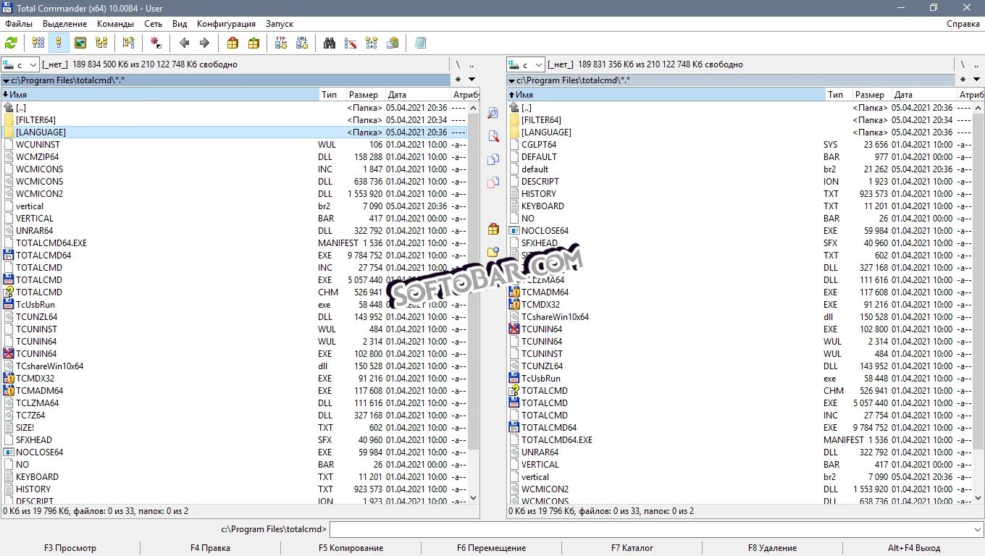Click the F8 Удаление button
Viewport: 985px width, 556px height.
[773, 548]
